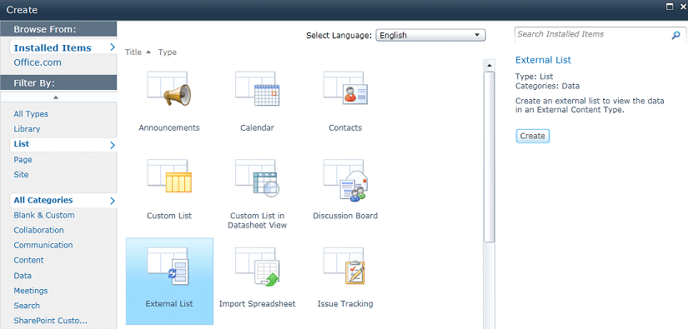Sort items by Type

coord(167,52)
